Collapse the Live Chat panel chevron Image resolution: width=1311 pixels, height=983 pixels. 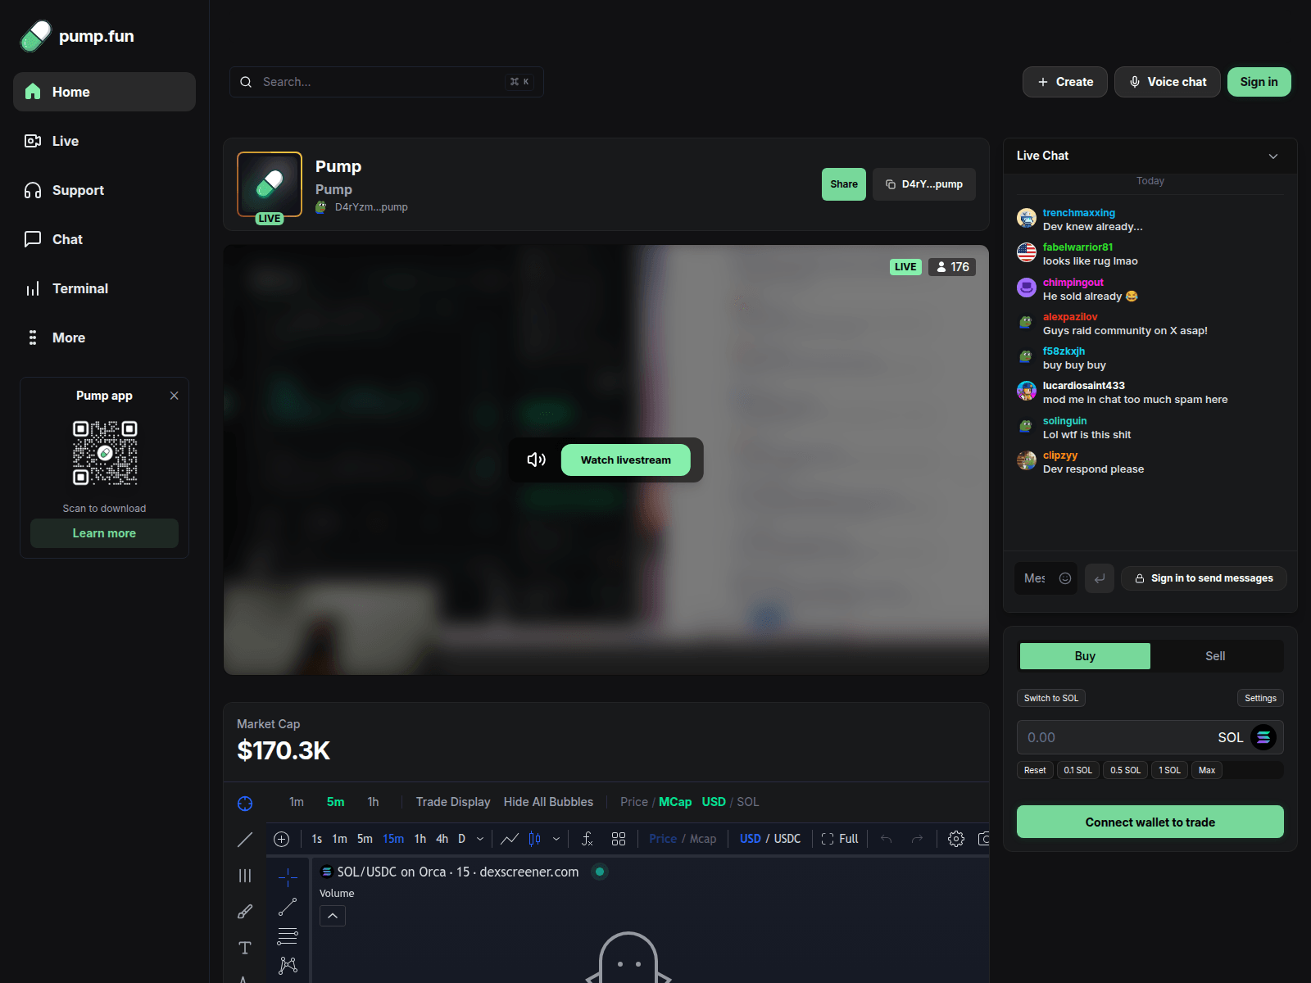[1273, 156]
